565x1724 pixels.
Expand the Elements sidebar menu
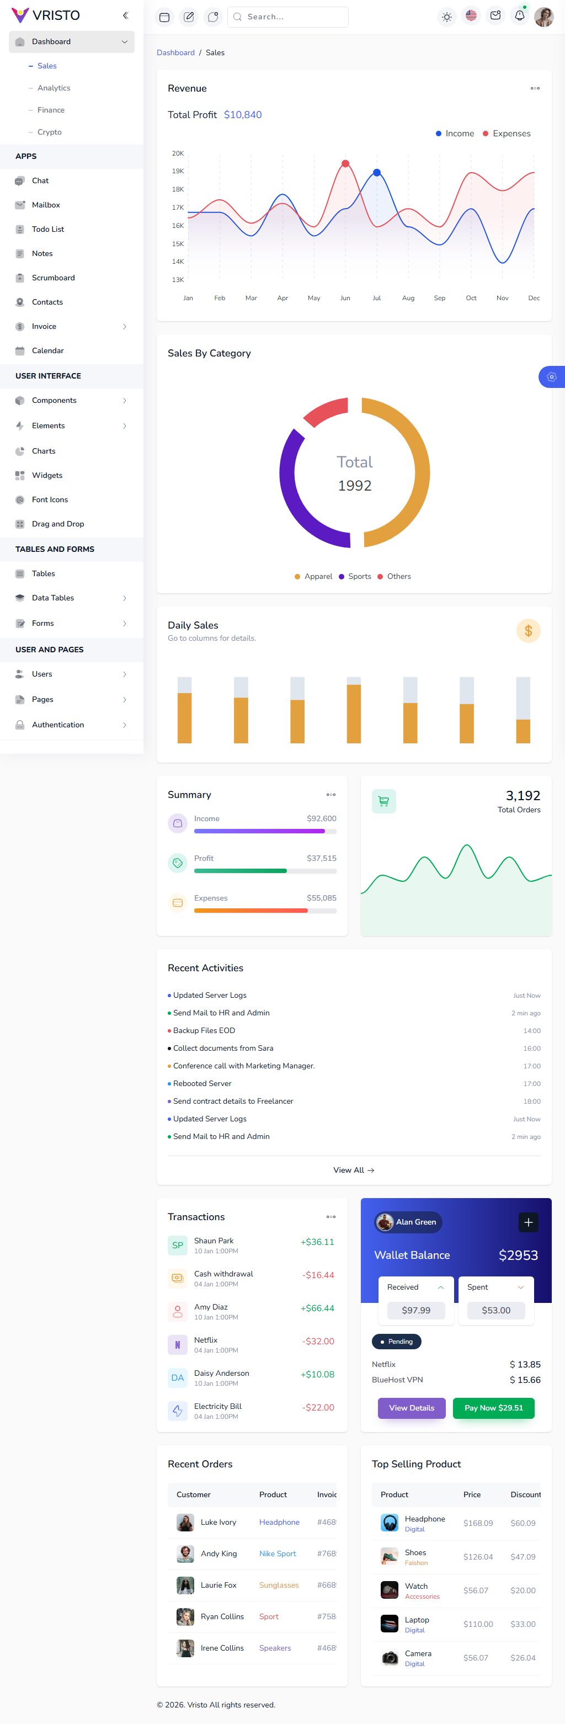click(72, 425)
